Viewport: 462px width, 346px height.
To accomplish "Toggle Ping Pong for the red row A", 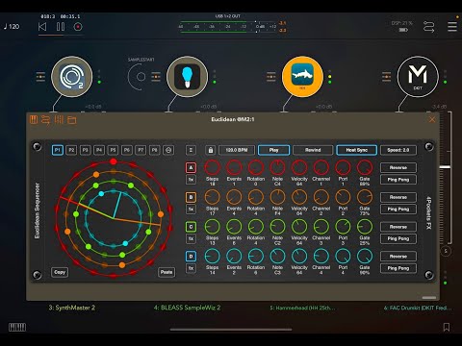I will coord(398,180).
